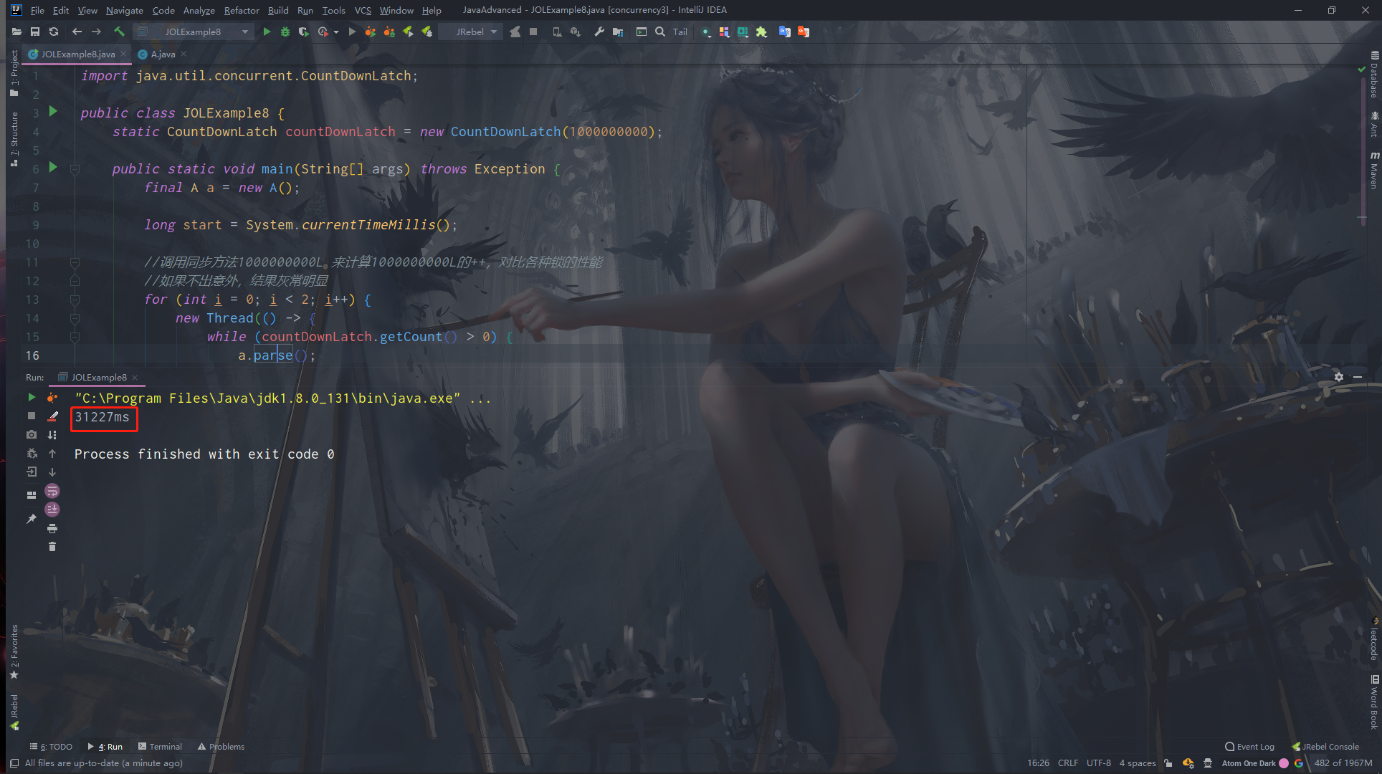The width and height of the screenshot is (1382, 774).
Task: Open settings via the wrench toolbar icon
Action: 599,32
